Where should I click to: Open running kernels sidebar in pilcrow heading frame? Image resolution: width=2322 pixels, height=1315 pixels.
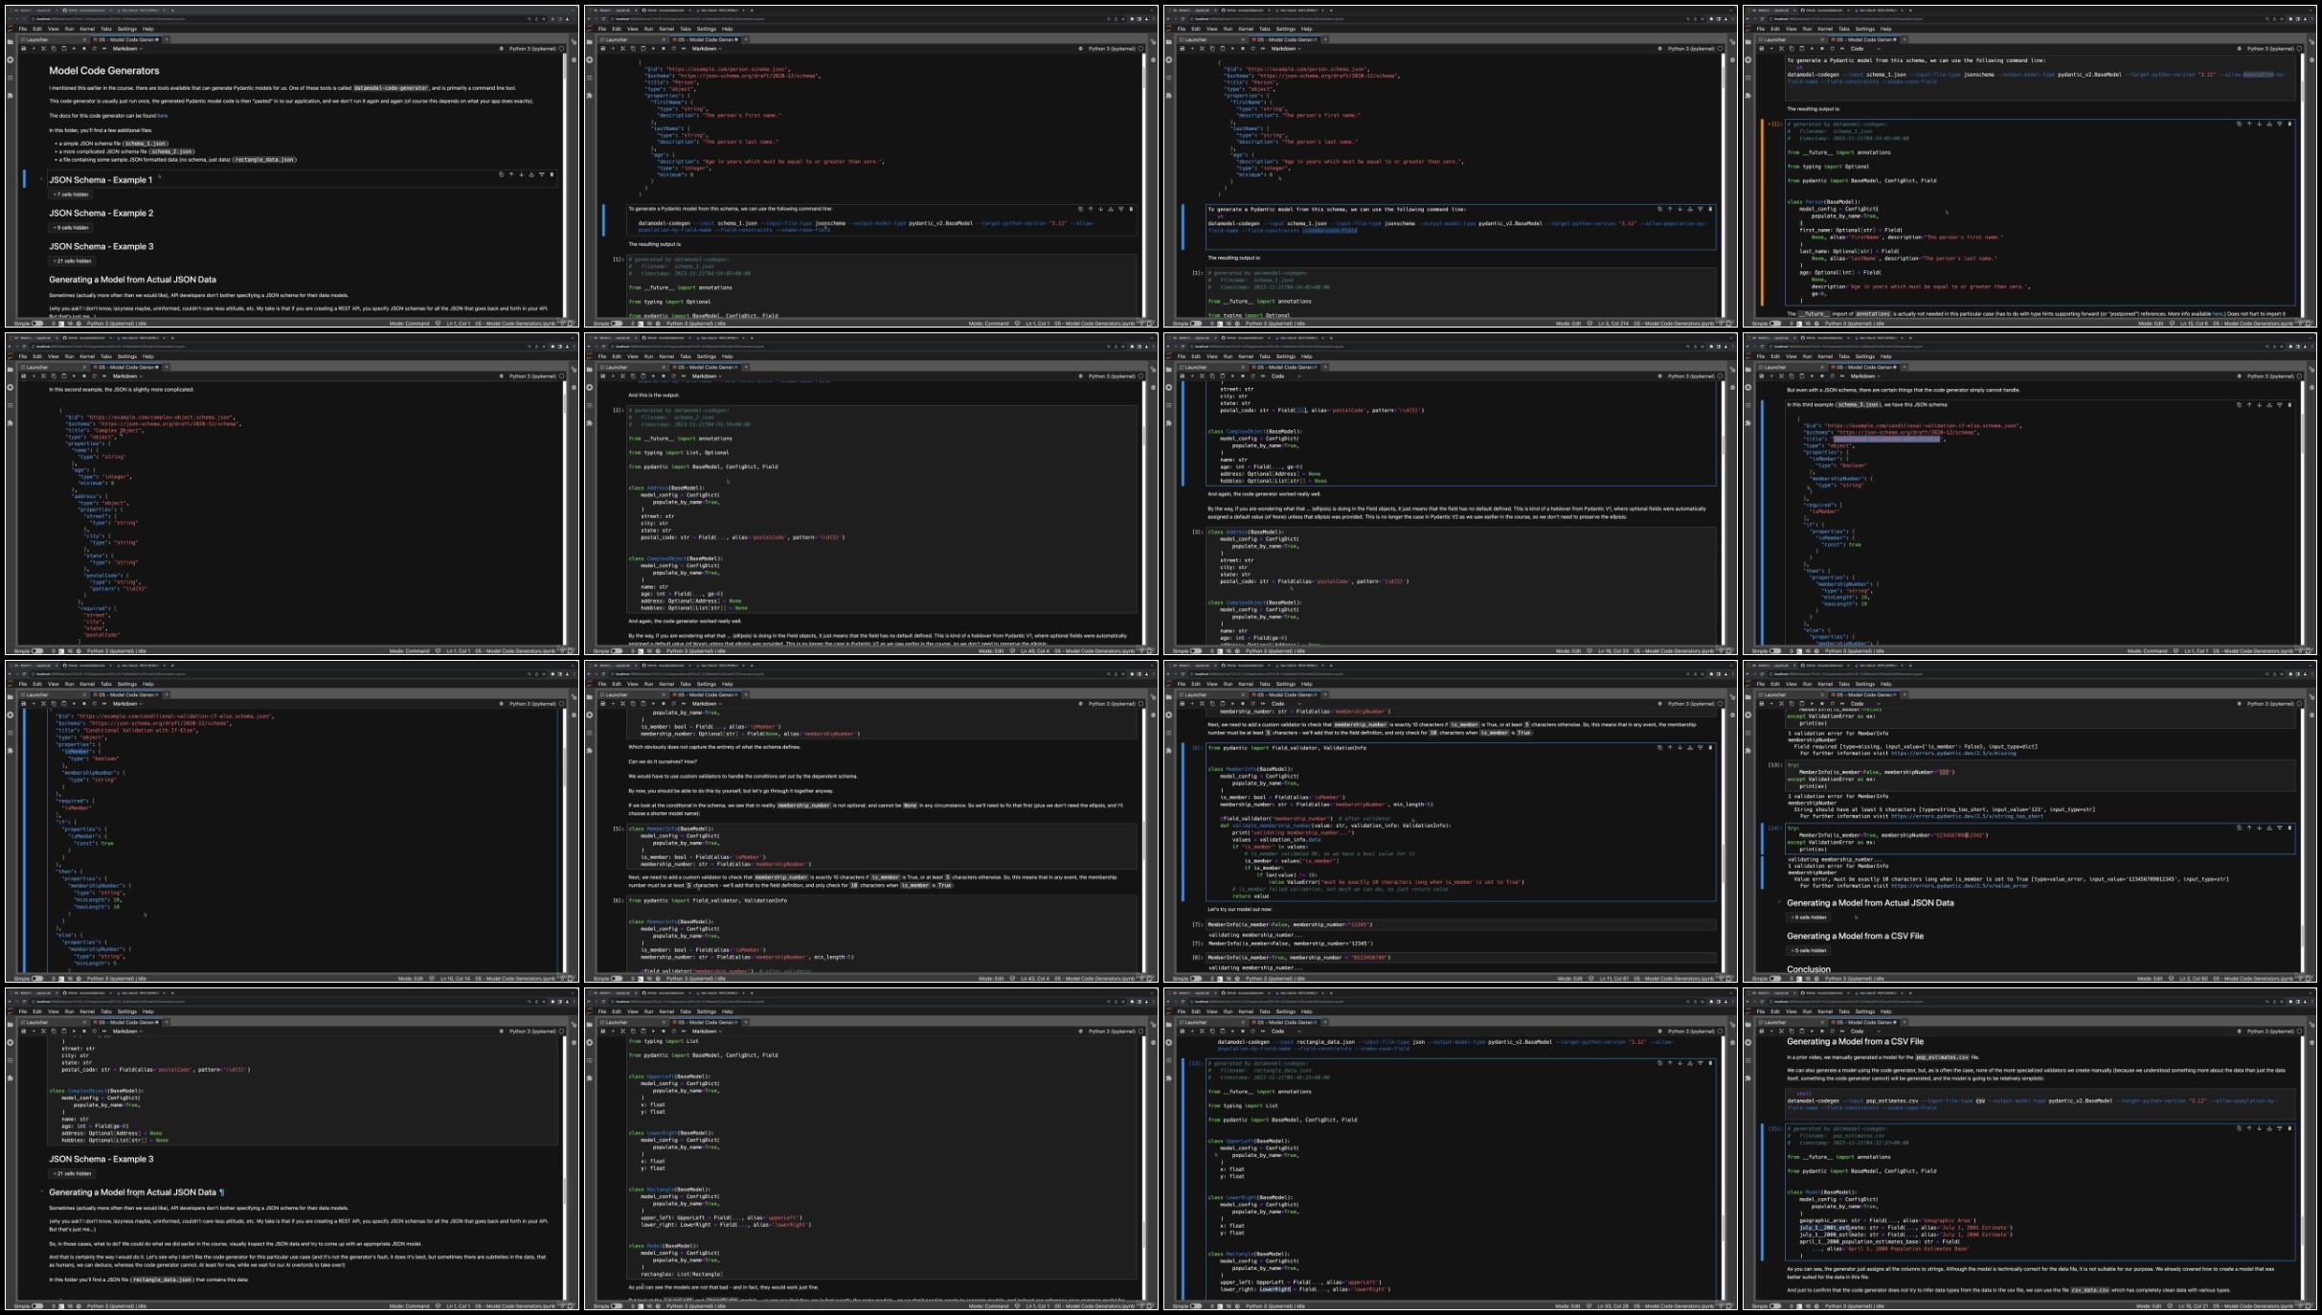[11, 1042]
